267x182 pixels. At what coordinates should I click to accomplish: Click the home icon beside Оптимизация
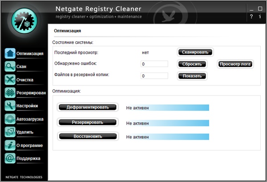[10, 53]
